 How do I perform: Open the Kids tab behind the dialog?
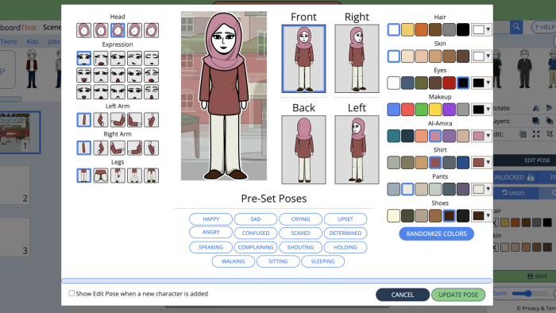point(33,41)
